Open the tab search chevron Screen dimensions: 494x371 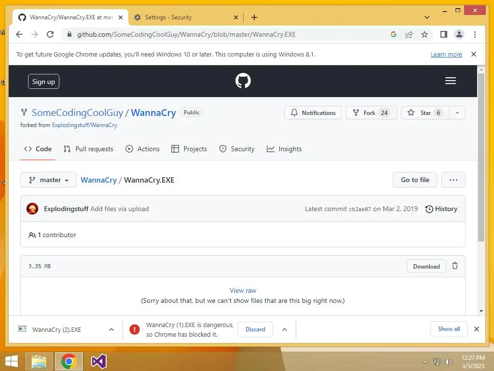[427, 17]
